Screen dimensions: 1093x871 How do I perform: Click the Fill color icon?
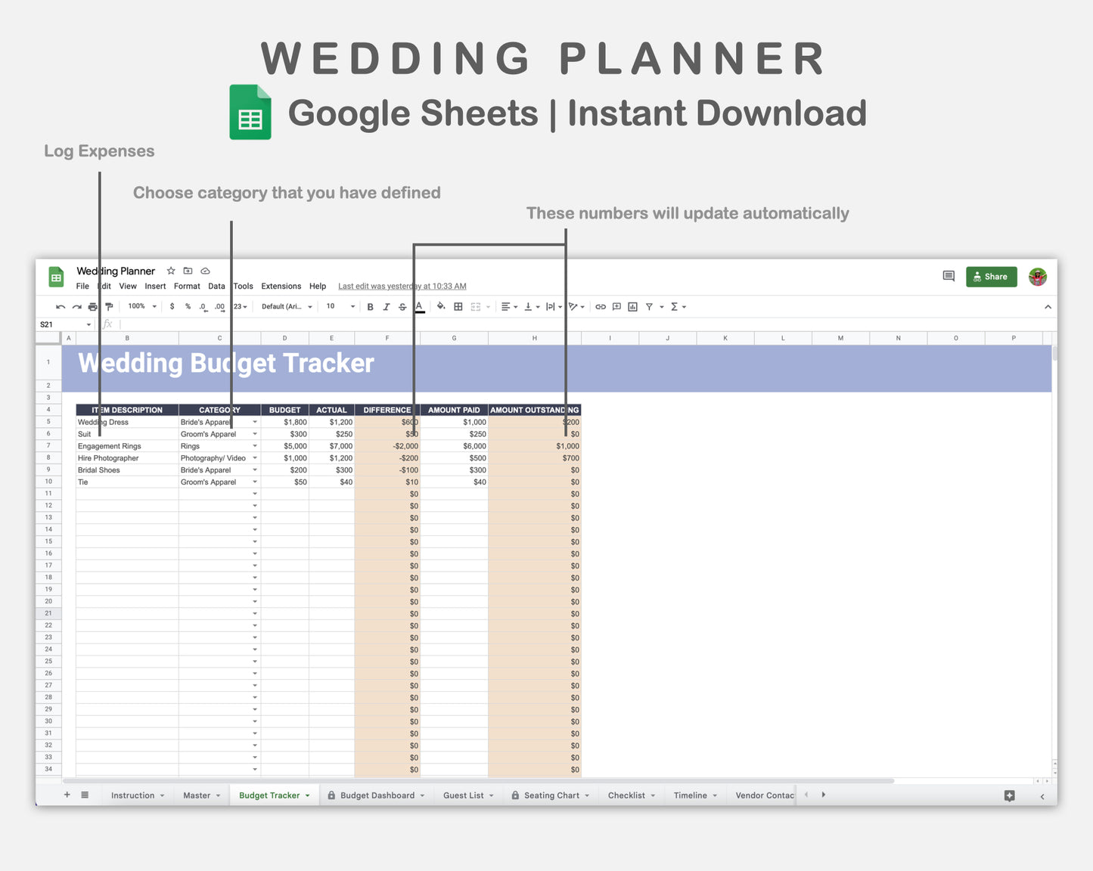(441, 306)
